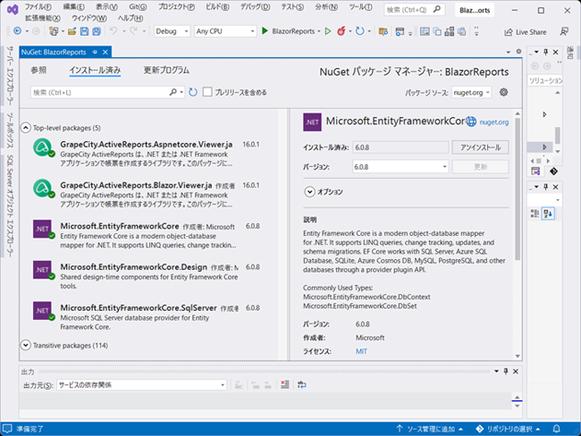Expand the options section
The height and width of the screenshot is (436, 581).
tap(309, 192)
